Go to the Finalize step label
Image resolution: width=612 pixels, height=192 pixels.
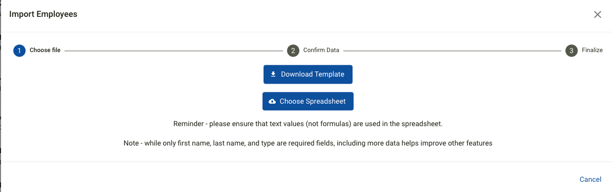(x=592, y=50)
